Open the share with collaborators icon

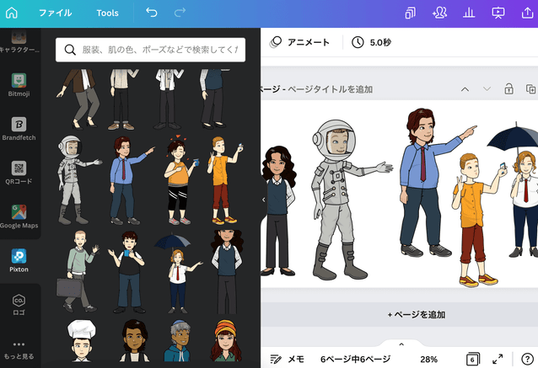click(439, 13)
